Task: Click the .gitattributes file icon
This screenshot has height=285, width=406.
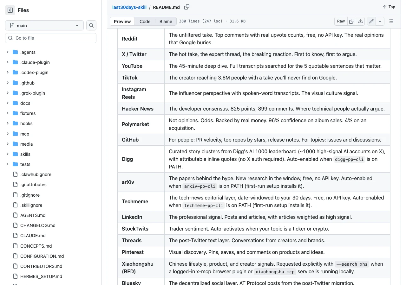Action: point(15,184)
